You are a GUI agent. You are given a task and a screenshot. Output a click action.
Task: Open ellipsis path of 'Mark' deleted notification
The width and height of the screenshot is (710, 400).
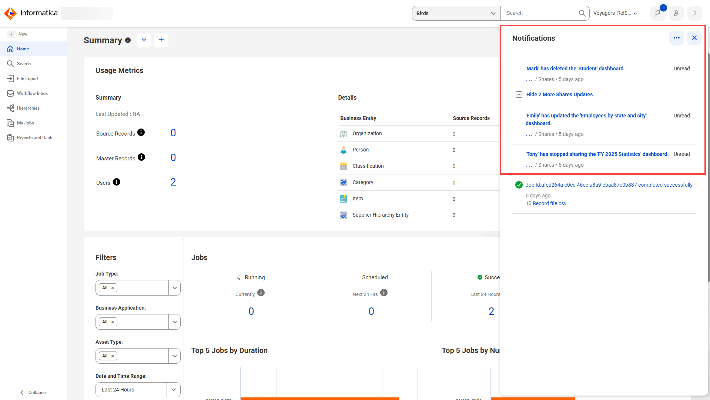click(x=529, y=80)
